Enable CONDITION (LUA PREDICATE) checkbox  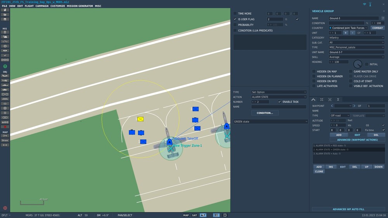pos(235,30)
